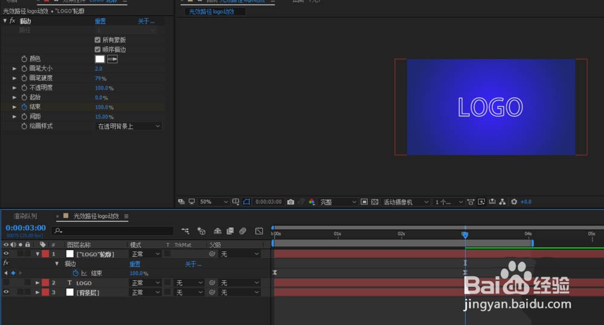
Task: Collapse the 描边 effect in effect controls
Action: (x=5, y=21)
